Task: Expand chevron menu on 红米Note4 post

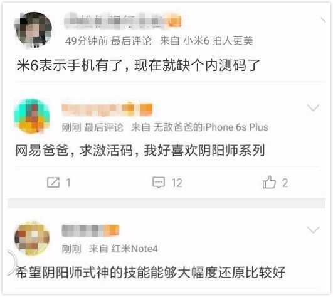Action: 314,229
